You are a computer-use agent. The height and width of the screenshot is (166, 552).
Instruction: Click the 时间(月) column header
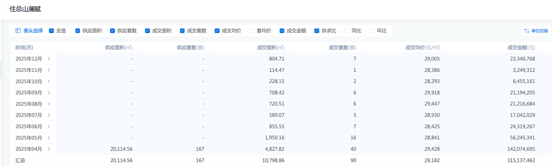pyautogui.click(x=24, y=48)
